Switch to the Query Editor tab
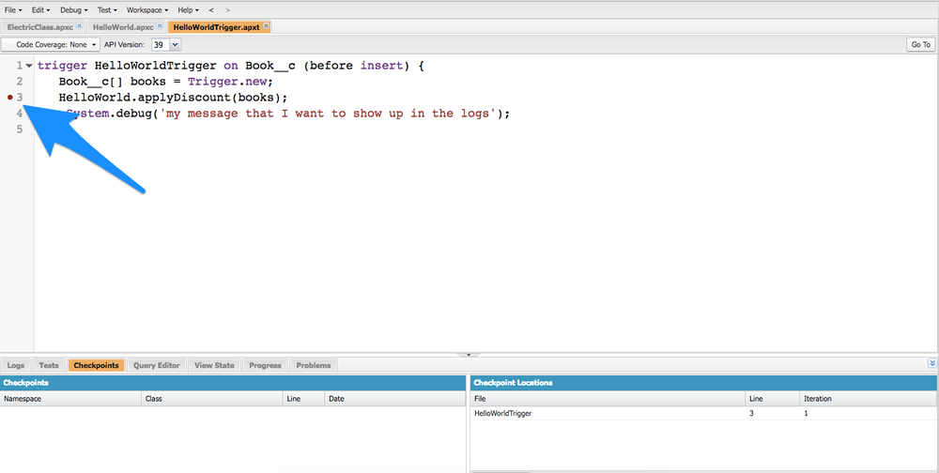This screenshot has height=473, width=939. [x=156, y=365]
